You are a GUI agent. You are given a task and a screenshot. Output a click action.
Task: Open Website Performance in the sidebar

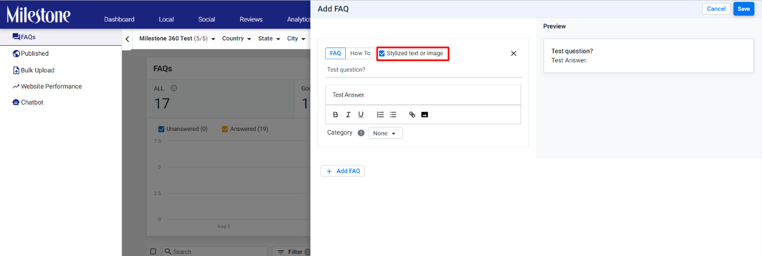tap(47, 87)
